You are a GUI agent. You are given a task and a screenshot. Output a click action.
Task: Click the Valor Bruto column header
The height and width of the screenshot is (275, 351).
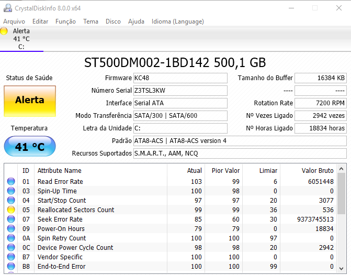pyautogui.click(x=309, y=171)
